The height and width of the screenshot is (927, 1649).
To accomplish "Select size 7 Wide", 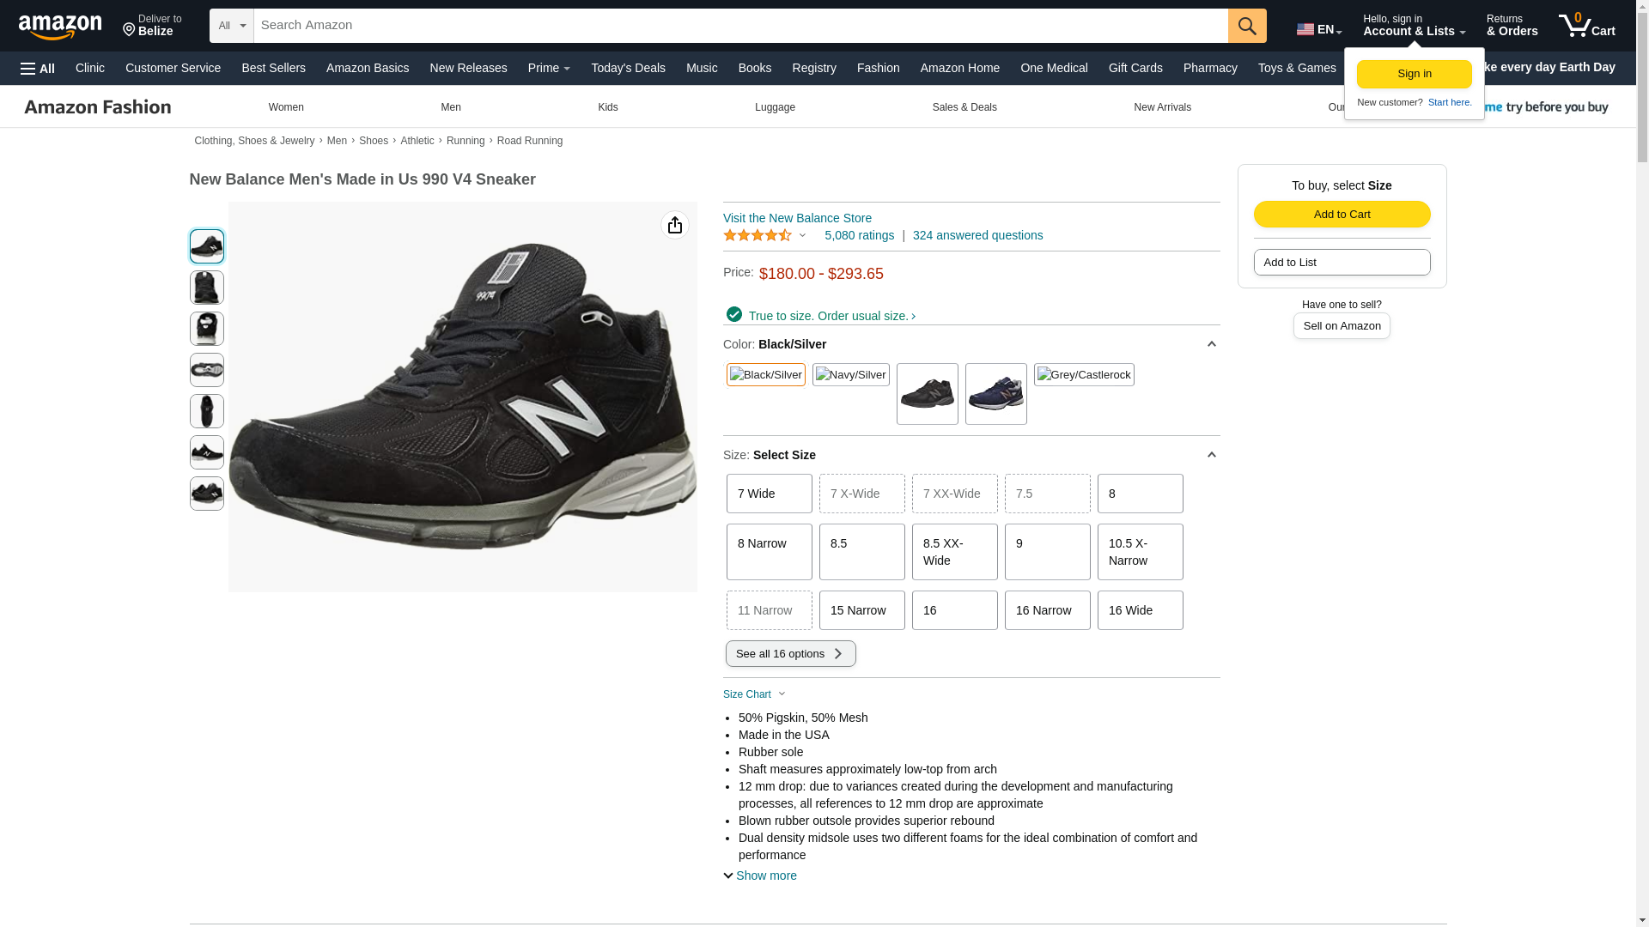I will click(769, 494).
